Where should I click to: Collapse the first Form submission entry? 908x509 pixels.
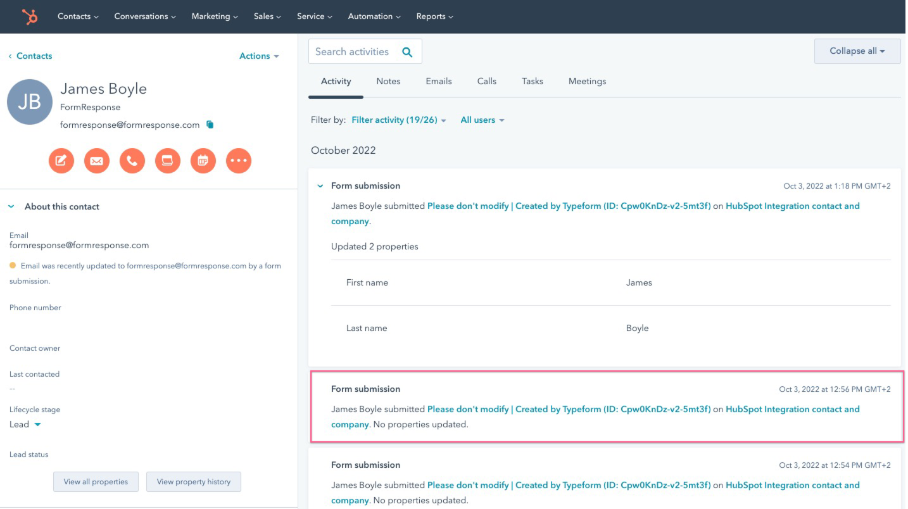click(x=320, y=186)
